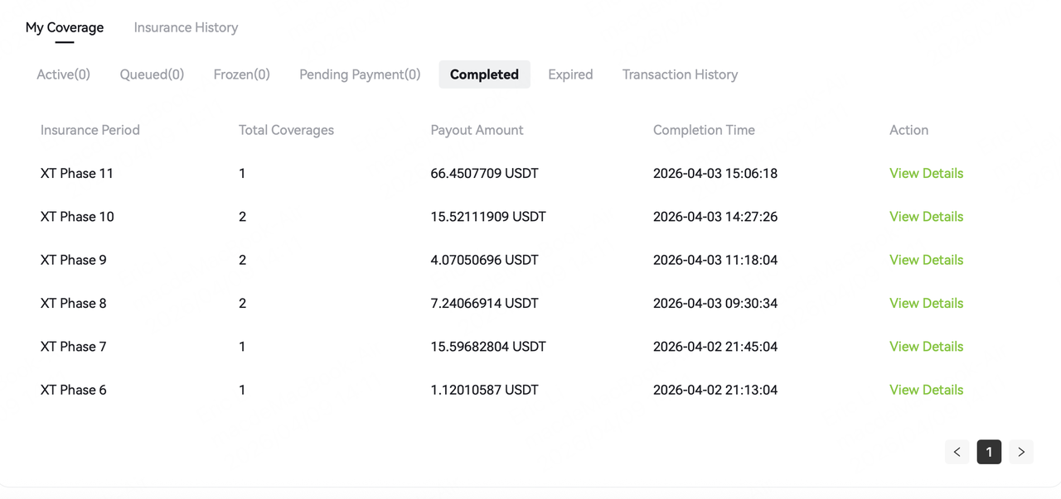Switch to the Insurance History tab

tap(186, 27)
